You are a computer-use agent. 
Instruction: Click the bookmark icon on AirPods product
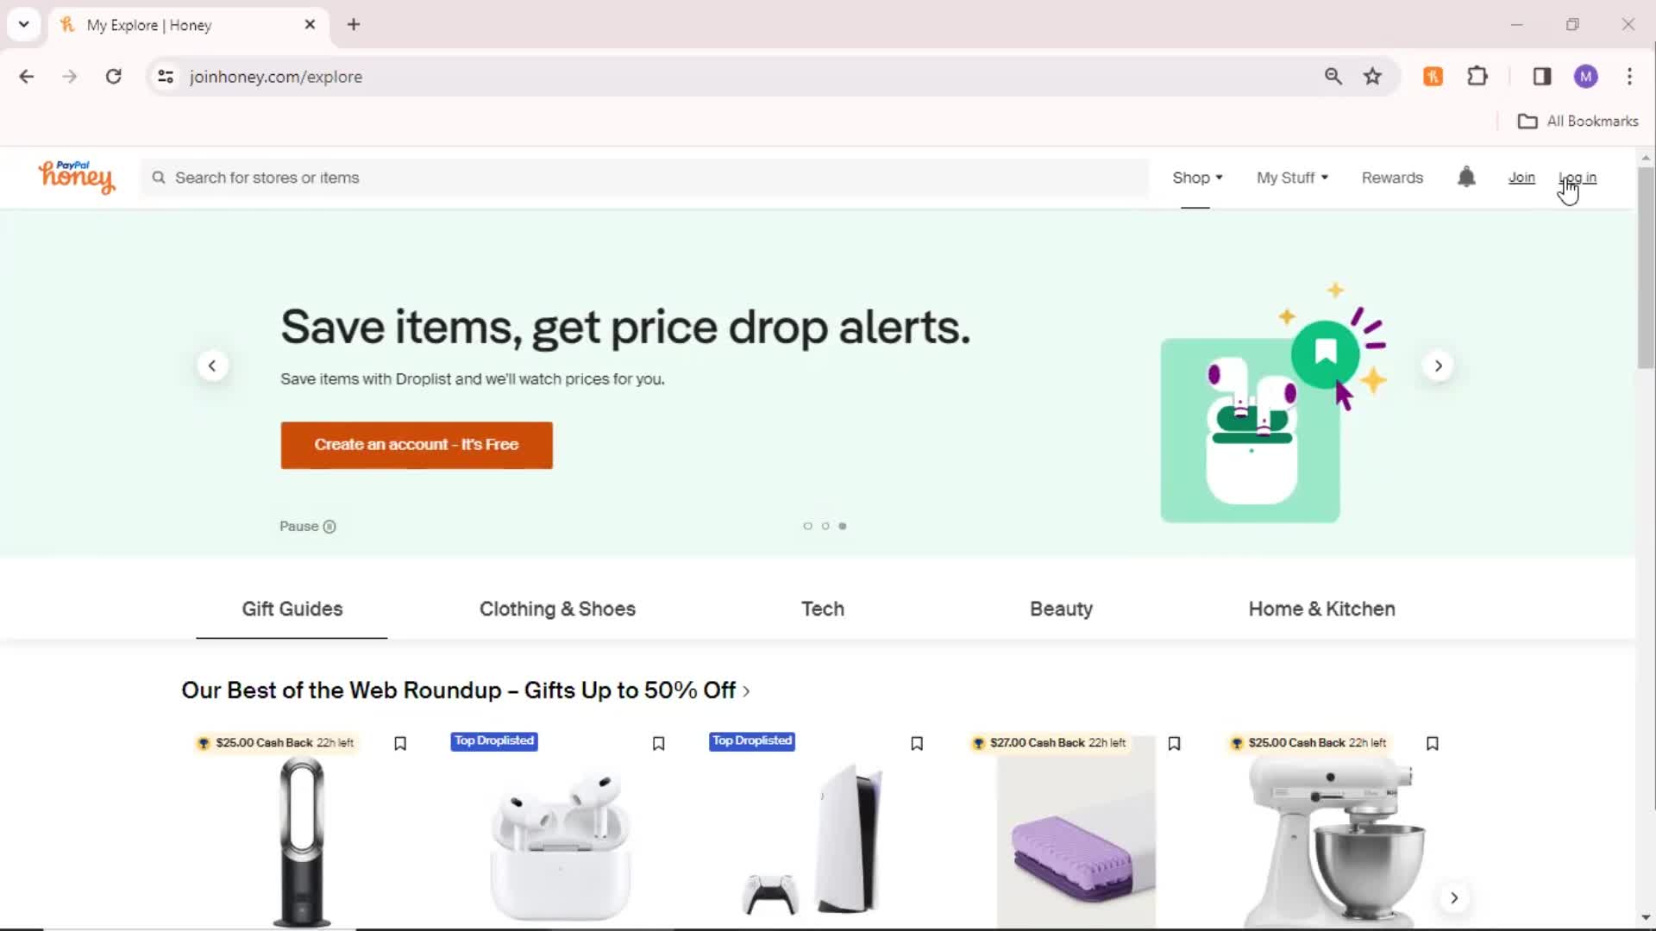click(x=657, y=743)
